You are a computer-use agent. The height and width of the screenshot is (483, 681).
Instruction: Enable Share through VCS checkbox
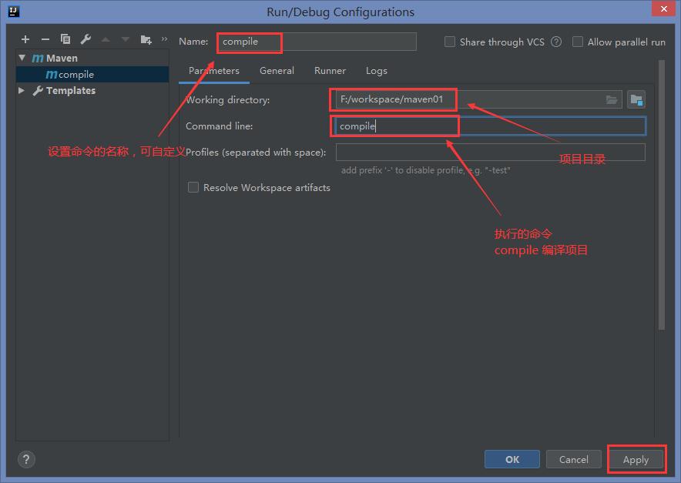450,42
